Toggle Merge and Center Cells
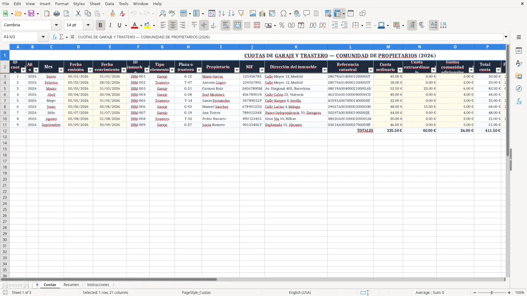527x296 pixels. point(238,25)
